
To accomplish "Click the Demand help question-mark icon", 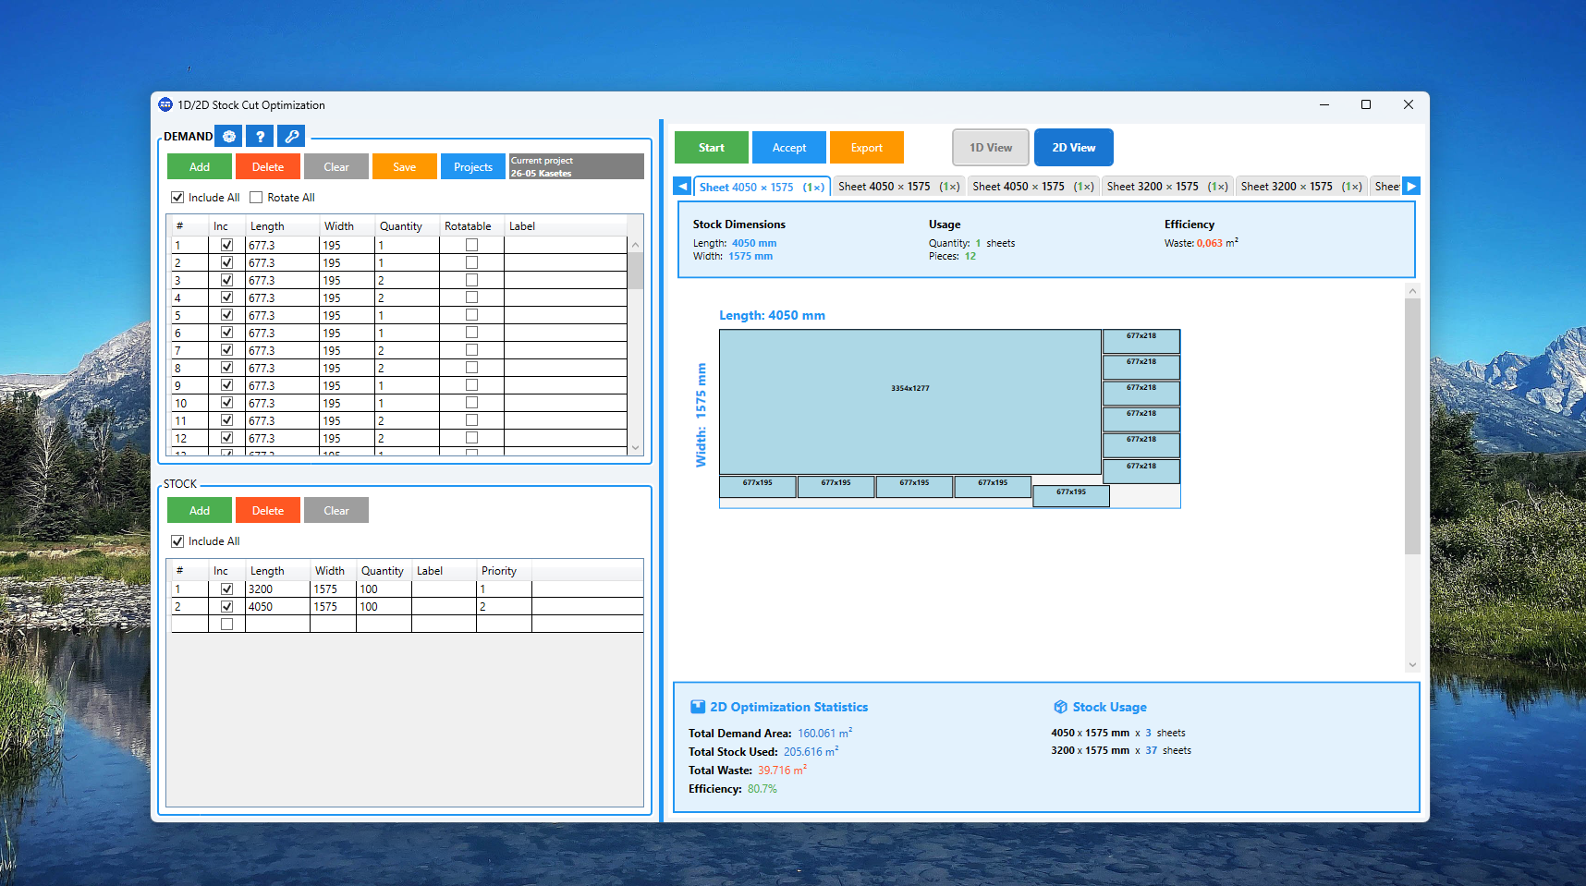I will pos(259,136).
